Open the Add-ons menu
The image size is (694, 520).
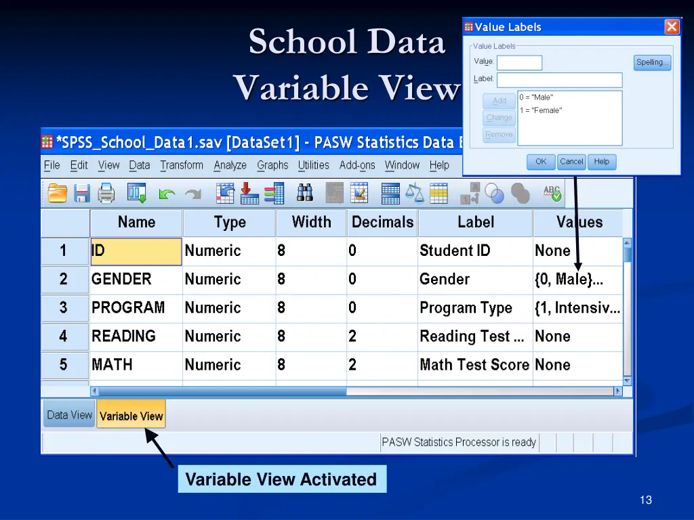pos(357,165)
